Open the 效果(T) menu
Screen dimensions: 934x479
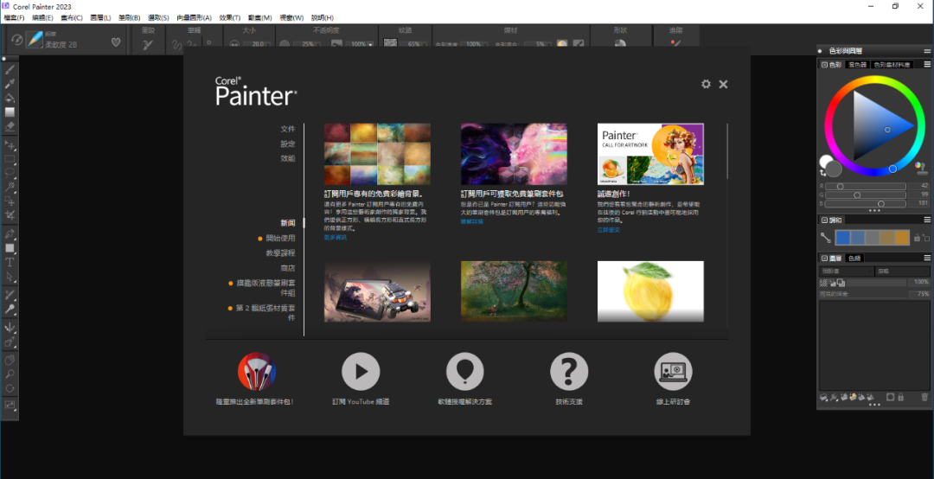click(229, 18)
